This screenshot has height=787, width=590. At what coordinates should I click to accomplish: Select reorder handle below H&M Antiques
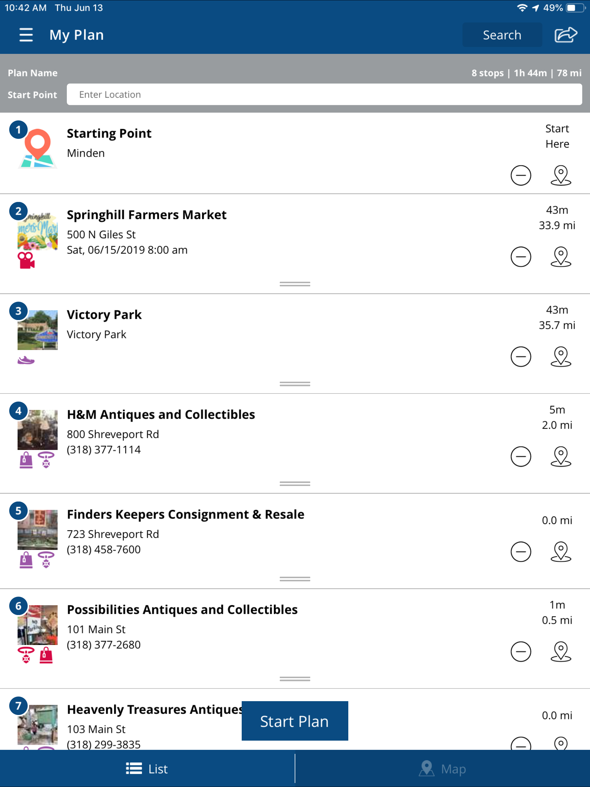pos(295,483)
